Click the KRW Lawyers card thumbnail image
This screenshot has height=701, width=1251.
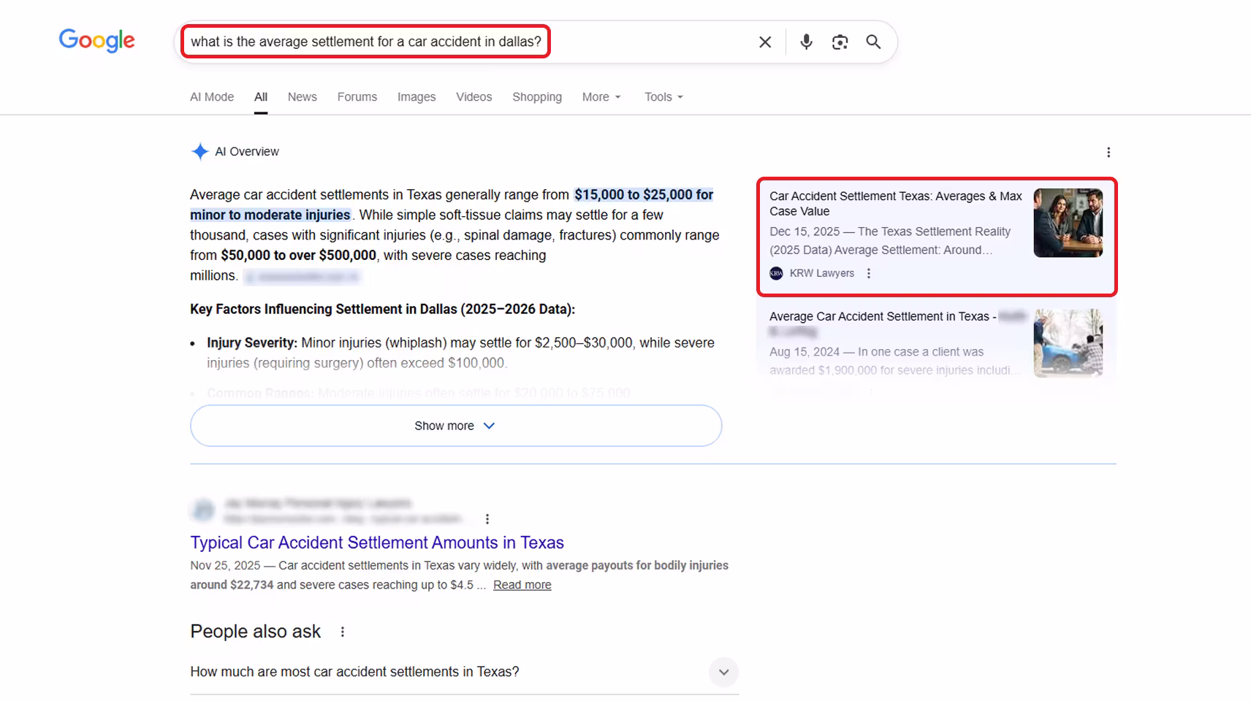click(x=1068, y=223)
